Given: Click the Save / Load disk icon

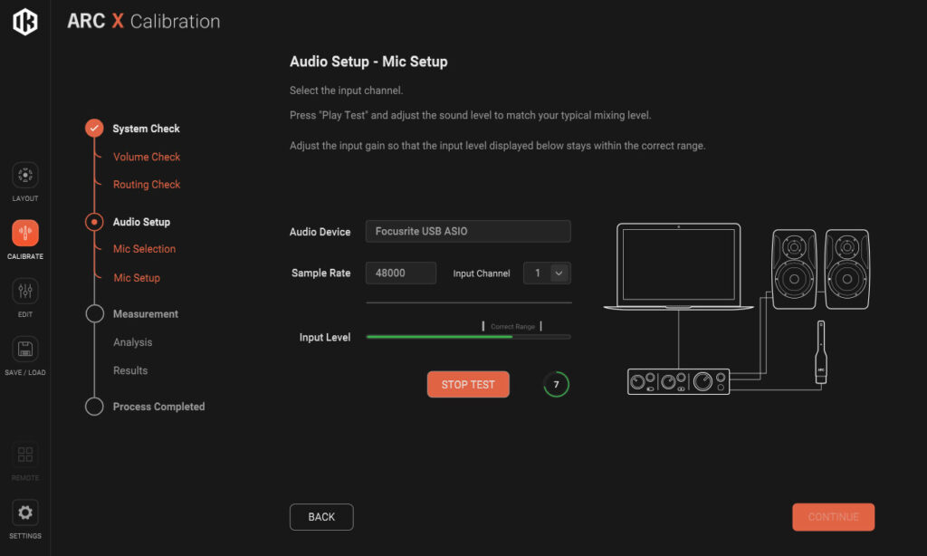Looking at the screenshot, I should pos(25,349).
